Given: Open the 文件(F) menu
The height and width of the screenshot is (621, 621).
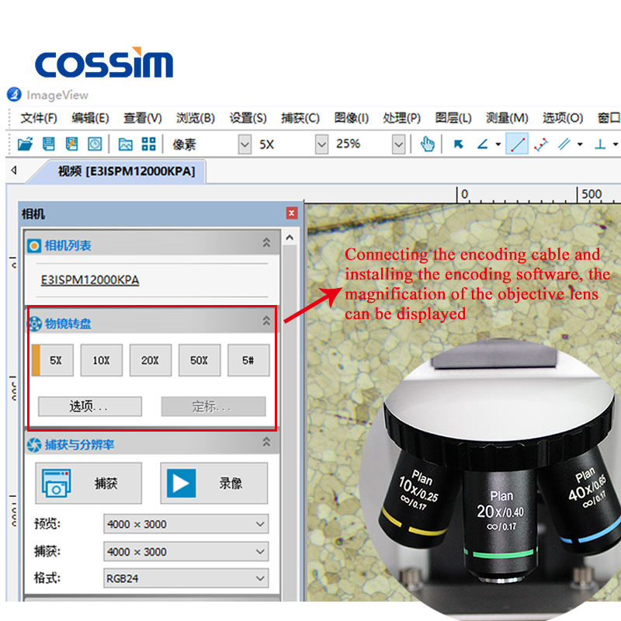Looking at the screenshot, I should point(38,118).
